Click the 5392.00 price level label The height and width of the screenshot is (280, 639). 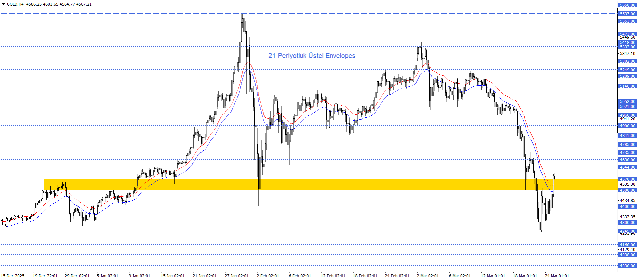pos(627,47)
